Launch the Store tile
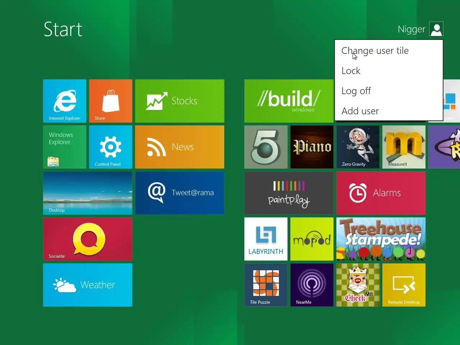 [x=111, y=101]
